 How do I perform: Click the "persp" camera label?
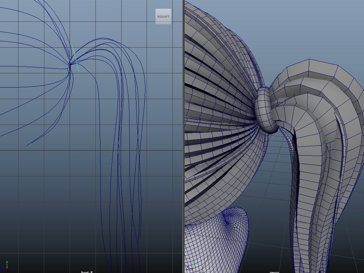pyautogui.click(x=274, y=272)
